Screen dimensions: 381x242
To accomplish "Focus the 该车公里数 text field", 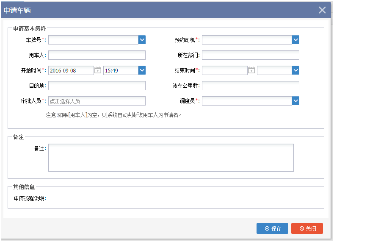I will pos(251,86).
